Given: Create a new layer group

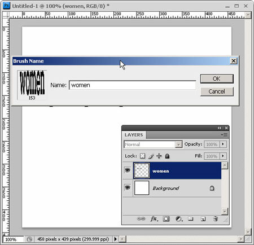Looking at the screenshot, I should pos(191,218).
